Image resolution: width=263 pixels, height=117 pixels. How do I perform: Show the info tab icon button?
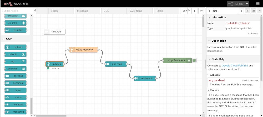241,11
